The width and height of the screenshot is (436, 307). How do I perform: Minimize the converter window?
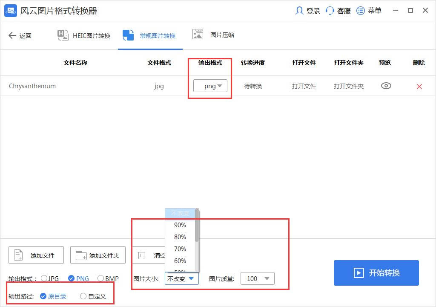pos(396,10)
